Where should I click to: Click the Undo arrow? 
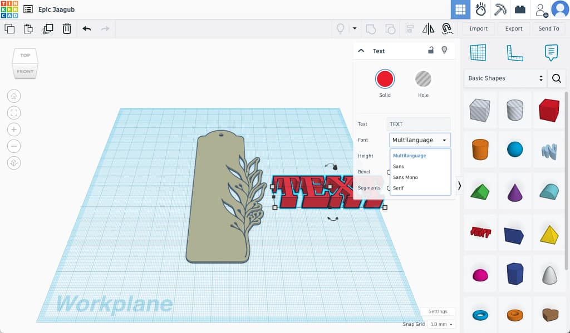(86, 28)
